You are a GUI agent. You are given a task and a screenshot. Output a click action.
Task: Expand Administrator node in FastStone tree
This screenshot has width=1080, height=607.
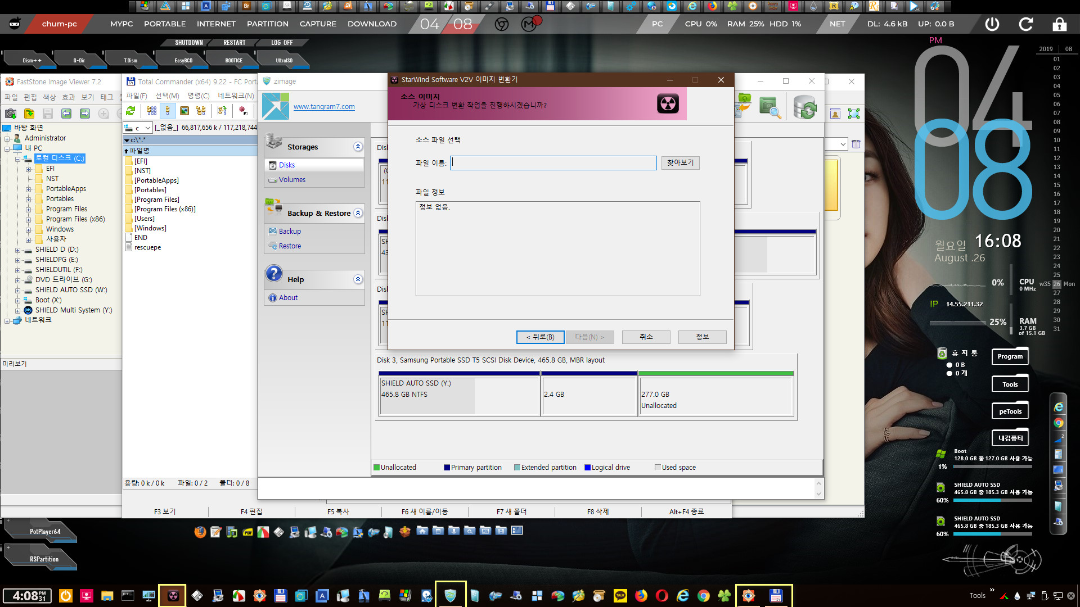[x=7, y=138]
